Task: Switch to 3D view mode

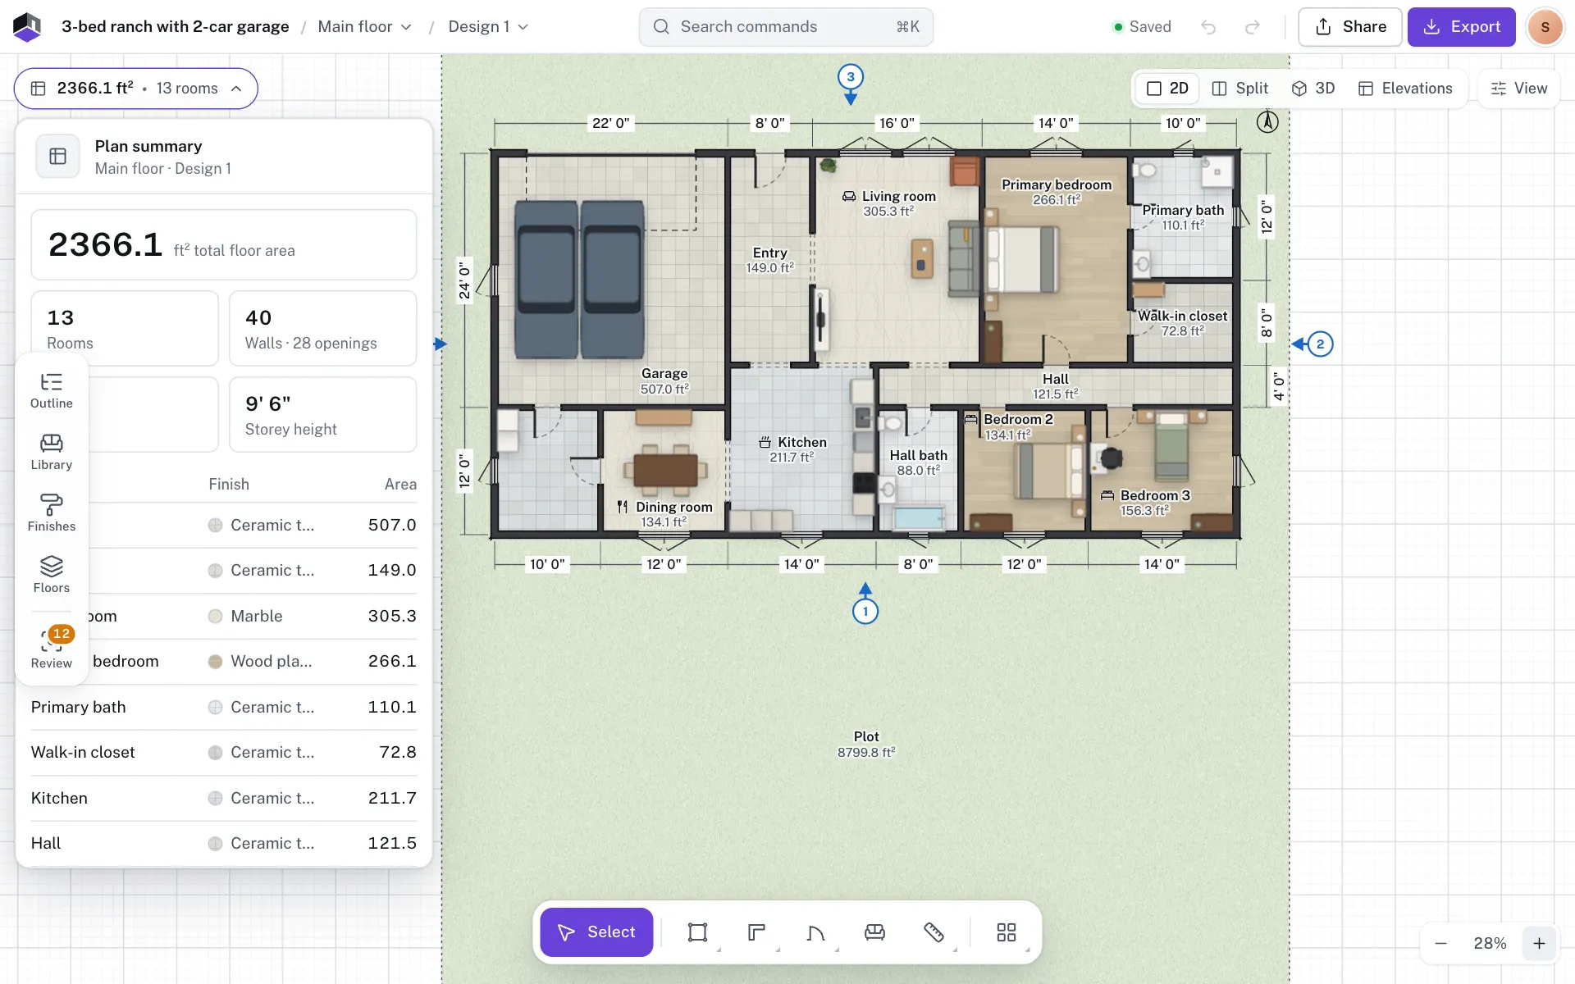Action: [1313, 89]
